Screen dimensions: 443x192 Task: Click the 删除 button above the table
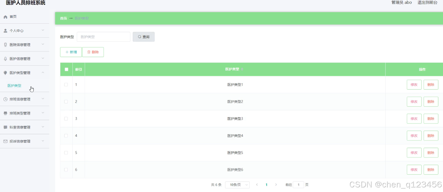pyautogui.click(x=93, y=52)
